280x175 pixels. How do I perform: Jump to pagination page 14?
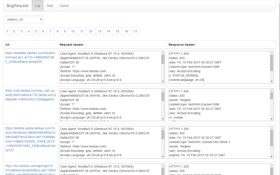[108, 31]
